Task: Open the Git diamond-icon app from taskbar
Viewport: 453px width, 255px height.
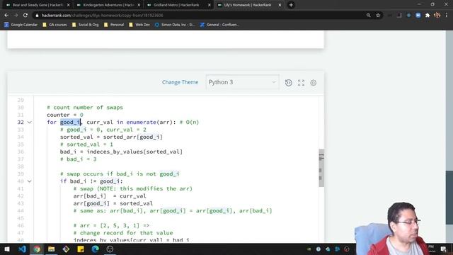Action: click(x=66, y=249)
